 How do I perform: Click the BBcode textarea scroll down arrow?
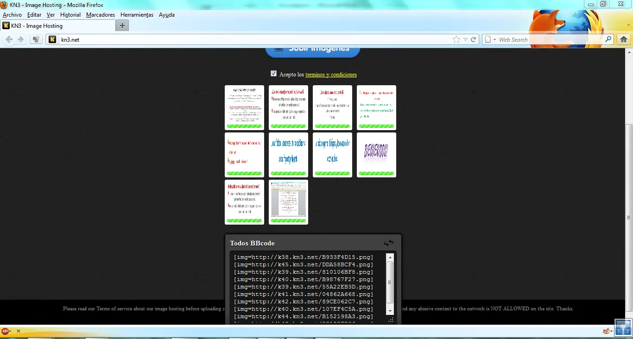390,311
